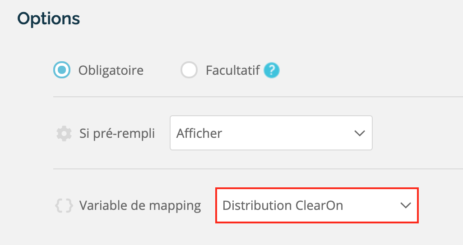Viewport: 463px width, 245px height.
Task: Click the Options section heading
Action: click(48, 19)
